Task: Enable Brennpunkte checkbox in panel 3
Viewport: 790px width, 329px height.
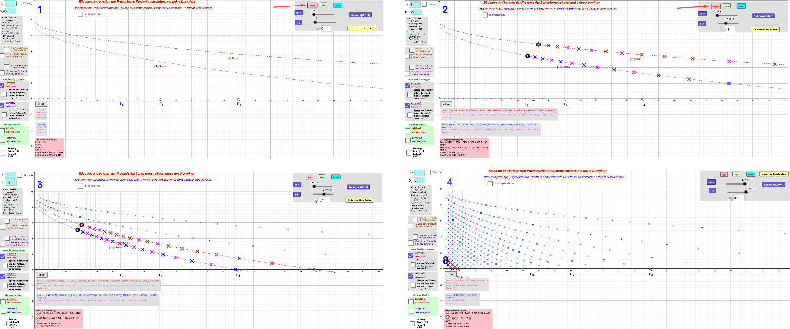Action: (x=80, y=186)
